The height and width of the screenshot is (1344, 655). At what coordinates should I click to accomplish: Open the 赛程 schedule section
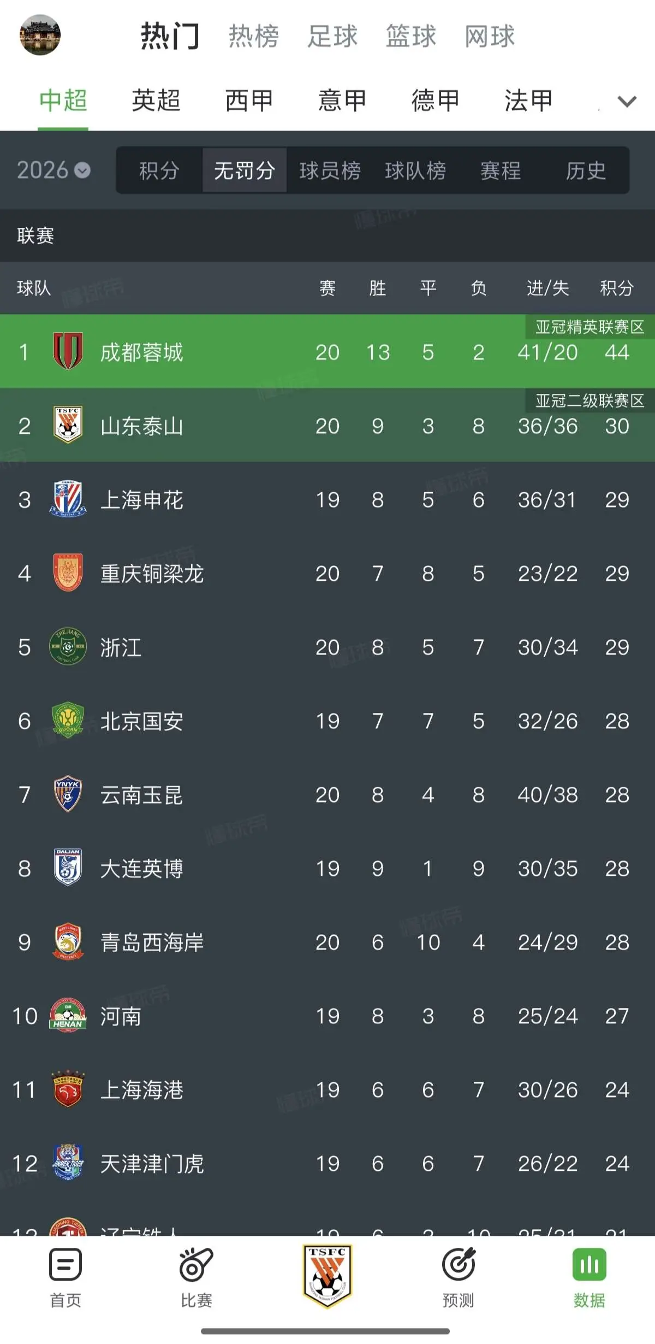[x=501, y=170]
